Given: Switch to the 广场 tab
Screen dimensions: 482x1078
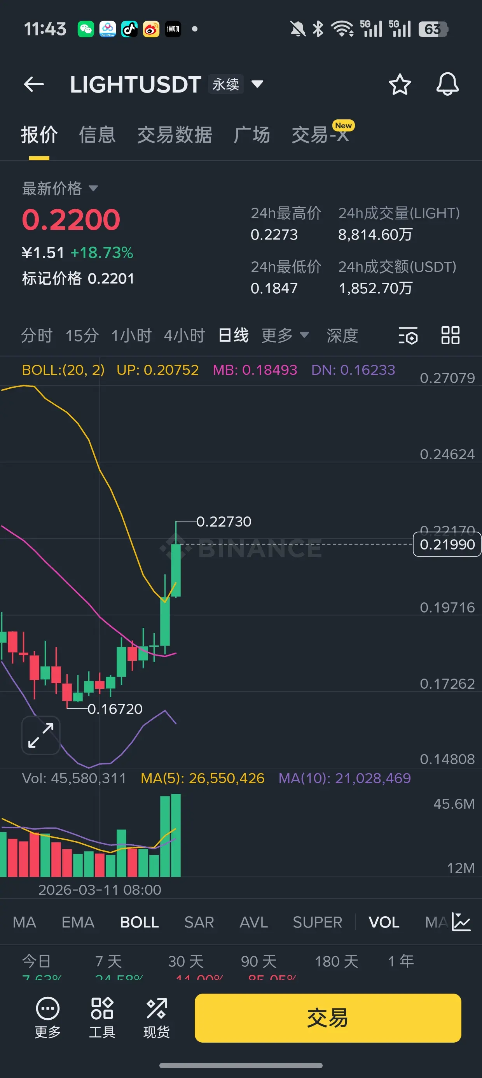Looking at the screenshot, I should tap(251, 135).
